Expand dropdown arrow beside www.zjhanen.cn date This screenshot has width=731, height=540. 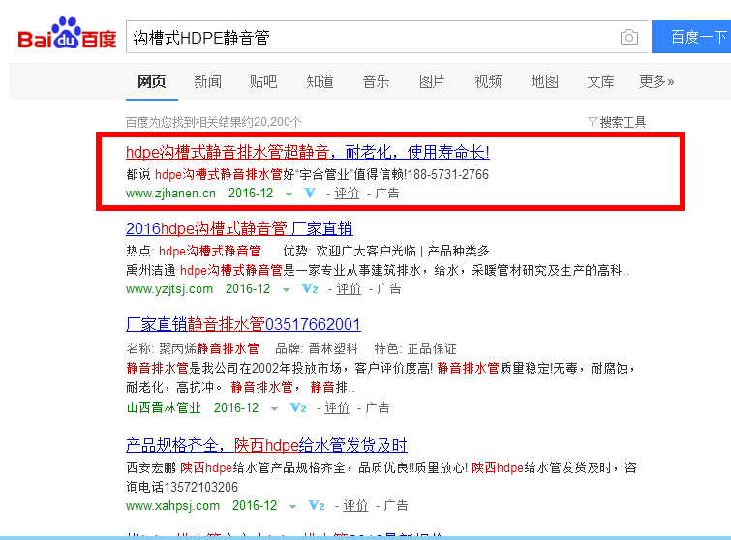coord(289,194)
